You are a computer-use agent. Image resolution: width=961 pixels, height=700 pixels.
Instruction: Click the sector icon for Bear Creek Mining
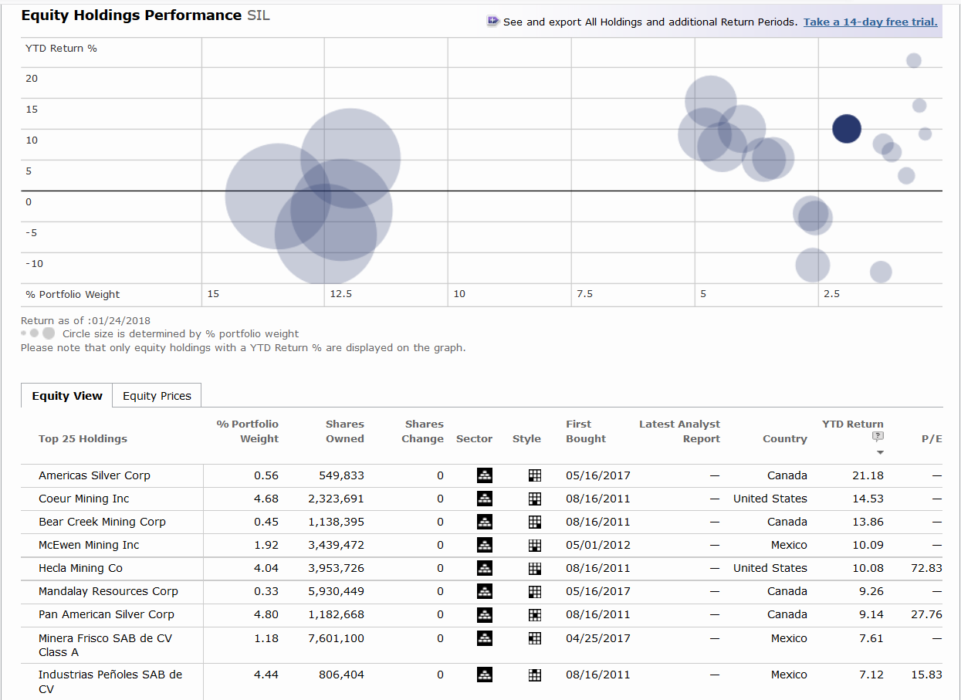(485, 522)
